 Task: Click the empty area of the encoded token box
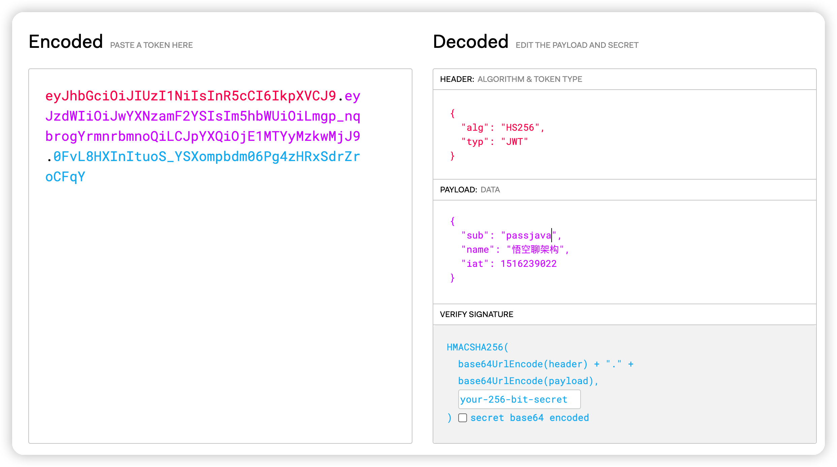(x=220, y=303)
